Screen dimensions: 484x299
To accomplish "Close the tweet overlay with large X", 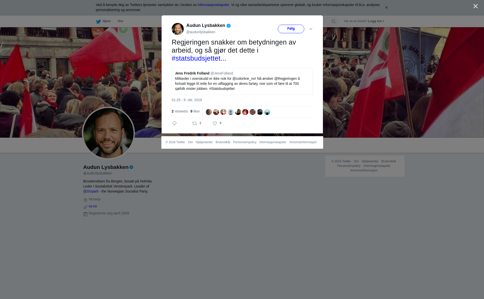I will pyautogui.click(x=475, y=6).
